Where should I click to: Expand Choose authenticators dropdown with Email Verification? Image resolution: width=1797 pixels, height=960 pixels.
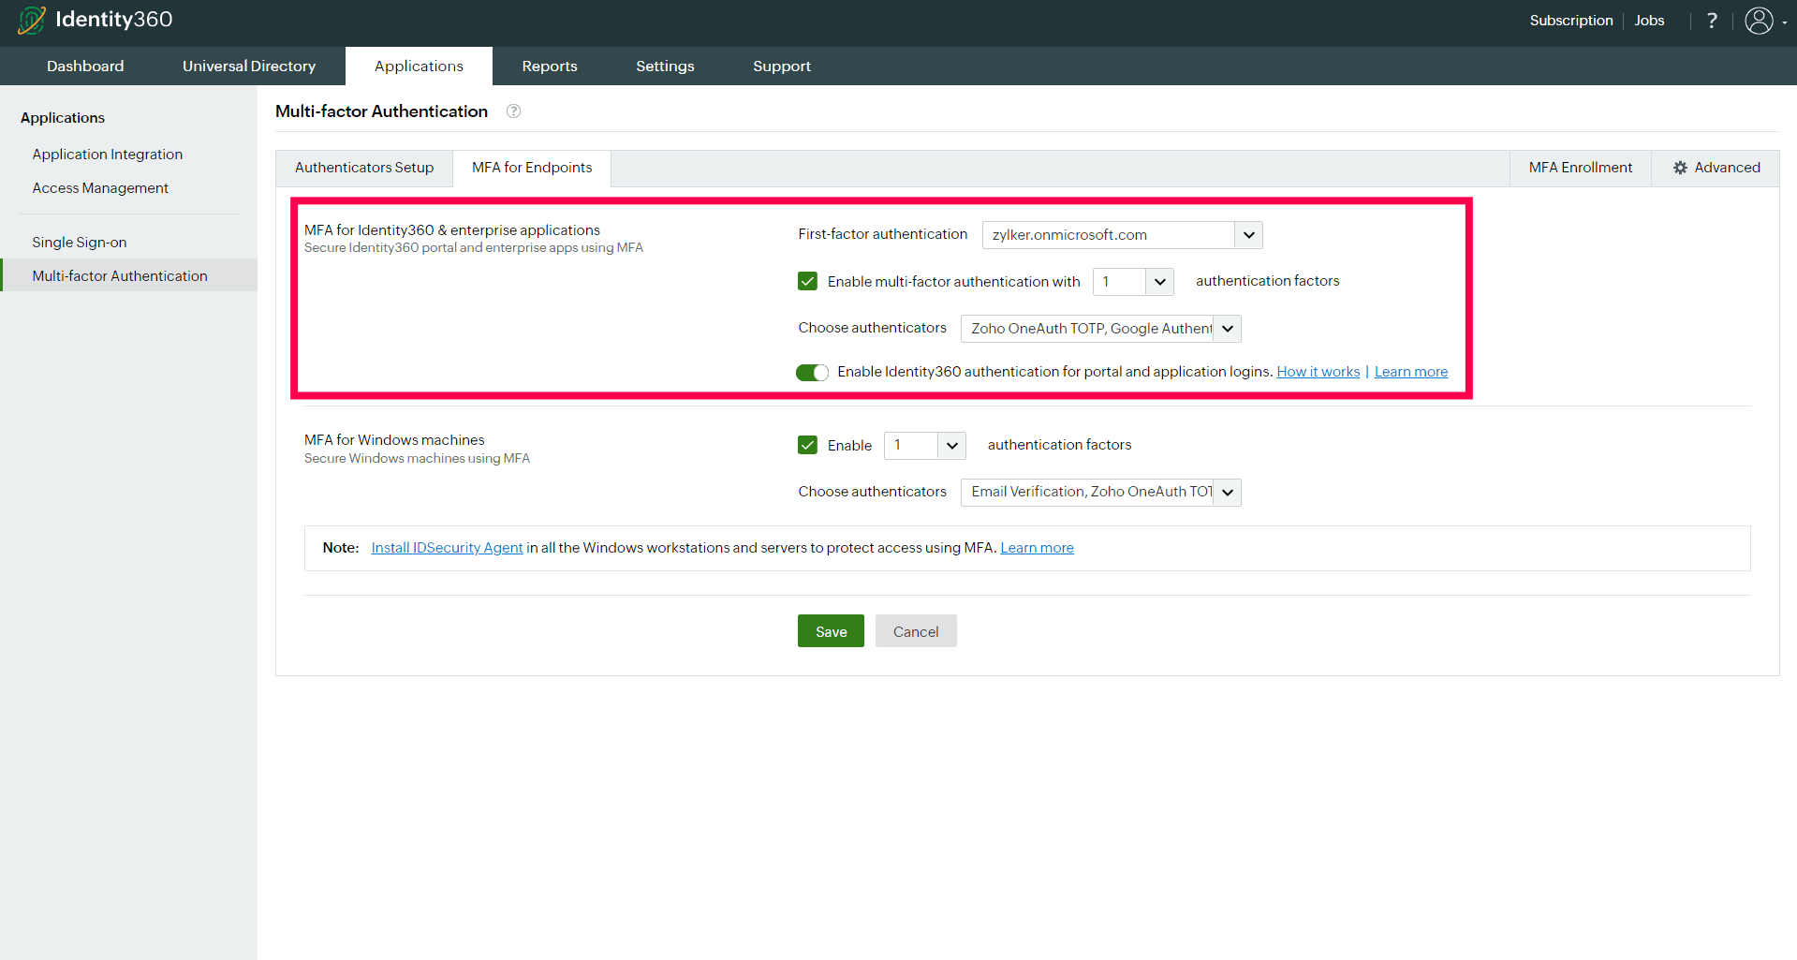pos(1100,493)
